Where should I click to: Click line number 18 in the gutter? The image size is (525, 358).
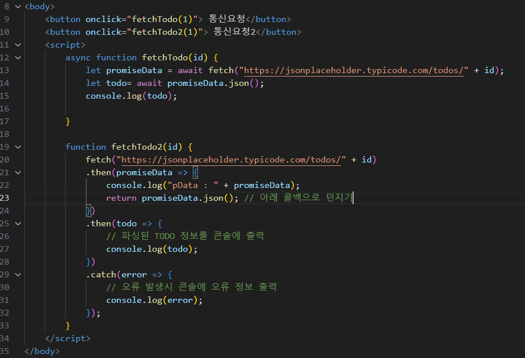(x=5, y=134)
